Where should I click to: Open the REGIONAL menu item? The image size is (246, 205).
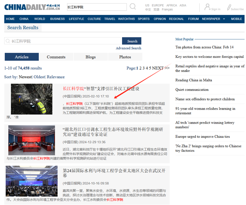coord(176,19)
